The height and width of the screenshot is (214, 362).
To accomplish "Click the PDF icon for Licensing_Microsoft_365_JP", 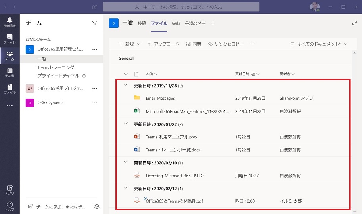I will pyautogui.click(x=137, y=175).
